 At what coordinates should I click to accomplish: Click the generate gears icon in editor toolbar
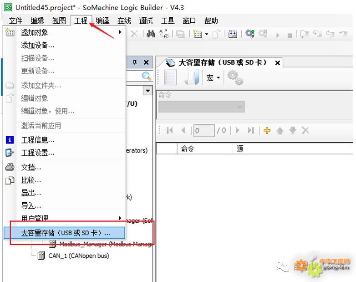235,77
